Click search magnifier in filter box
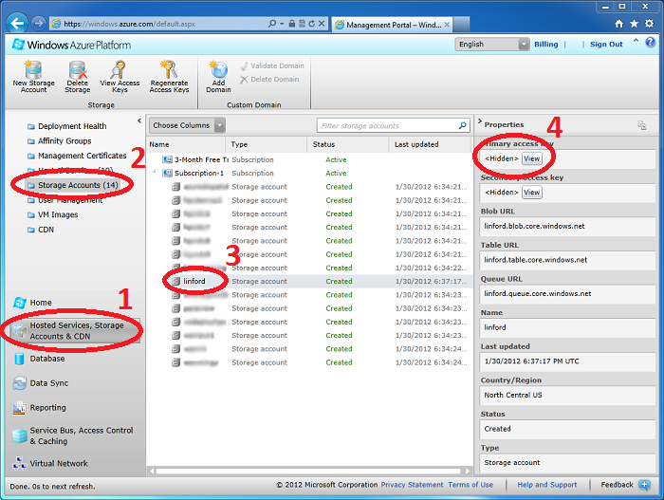664x500 pixels. click(463, 125)
